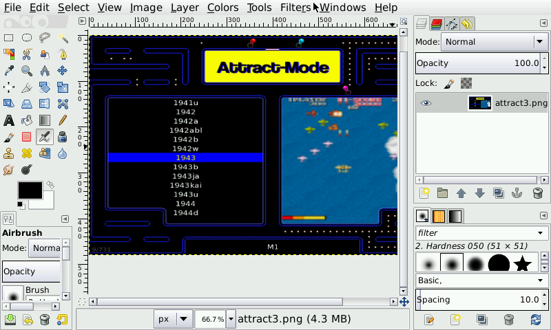Select the Blur/Sharpen droplet tool

(x=63, y=153)
